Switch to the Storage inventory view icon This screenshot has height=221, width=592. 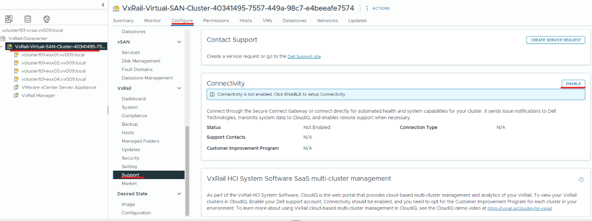[x=28, y=19]
